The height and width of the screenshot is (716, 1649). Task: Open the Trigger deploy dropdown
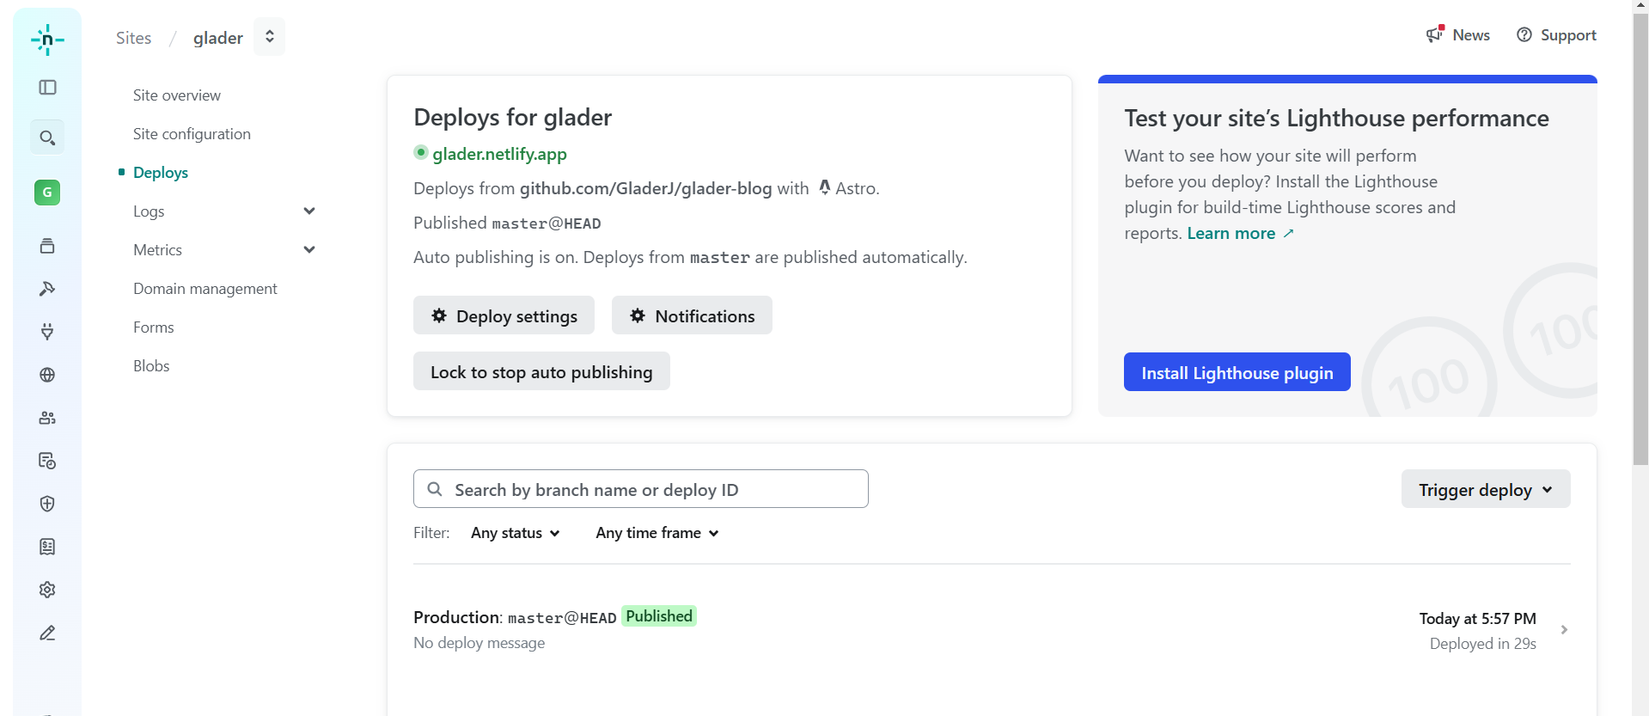[x=1485, y=489]
